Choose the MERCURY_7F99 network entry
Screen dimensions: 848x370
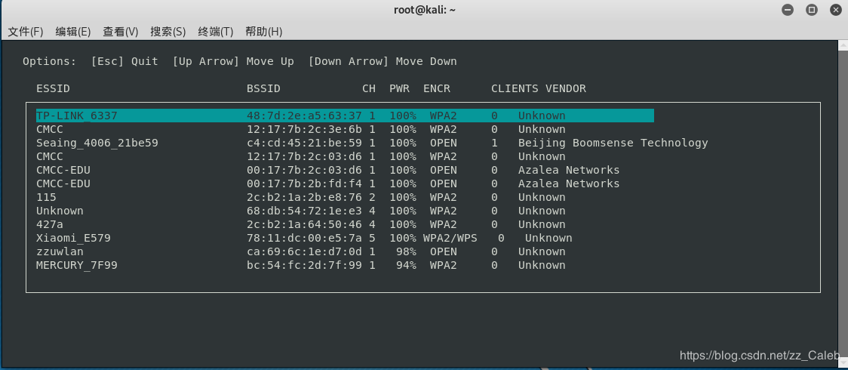(x=76, y=265)
